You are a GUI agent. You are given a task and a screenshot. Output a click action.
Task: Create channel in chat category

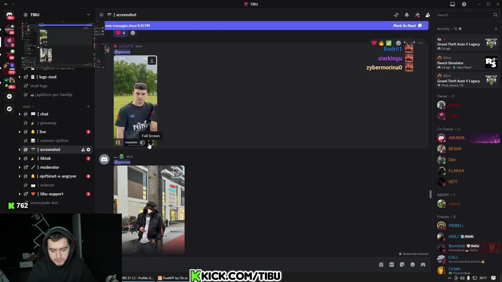(x=88, y=107)
